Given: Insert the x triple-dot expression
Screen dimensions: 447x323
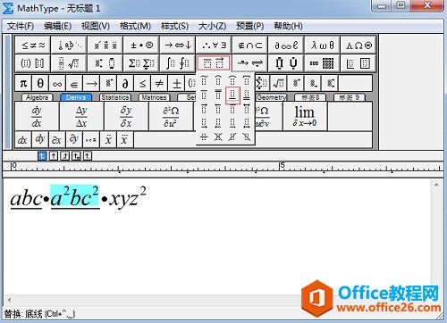Looking at the screenshot, I should (124, 140).
